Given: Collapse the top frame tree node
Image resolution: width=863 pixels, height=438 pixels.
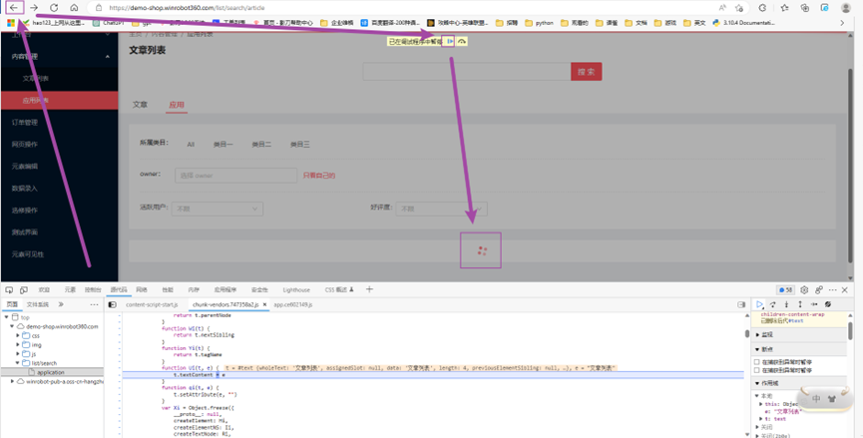Looking at the screenshot, I should [7, 317].
